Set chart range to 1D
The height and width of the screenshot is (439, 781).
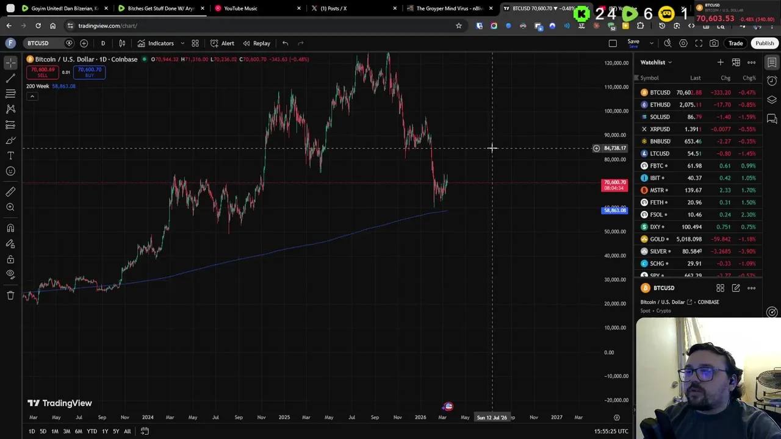(x=32, y=431)
